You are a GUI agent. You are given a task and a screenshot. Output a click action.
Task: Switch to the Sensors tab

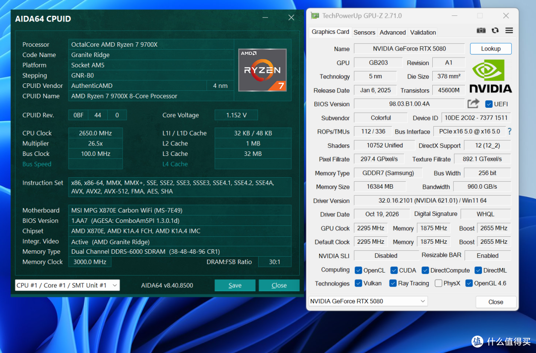[364, 32]
